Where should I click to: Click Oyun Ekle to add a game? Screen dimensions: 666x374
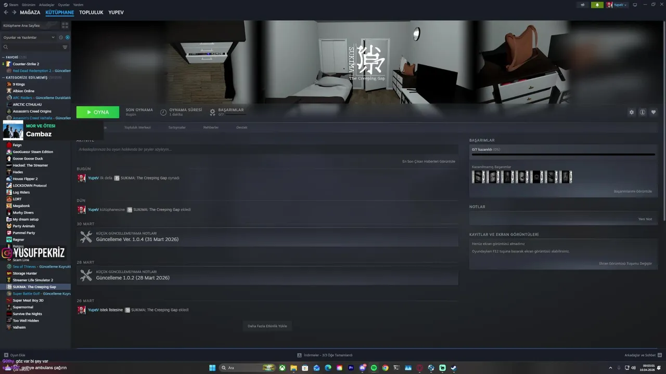(14, 355)
